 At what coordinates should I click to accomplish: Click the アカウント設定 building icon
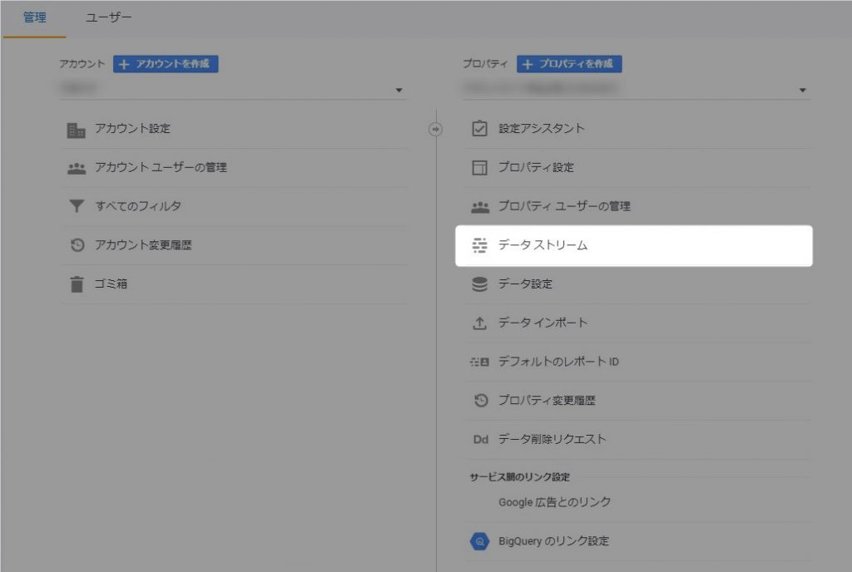(x=77, y=130)
